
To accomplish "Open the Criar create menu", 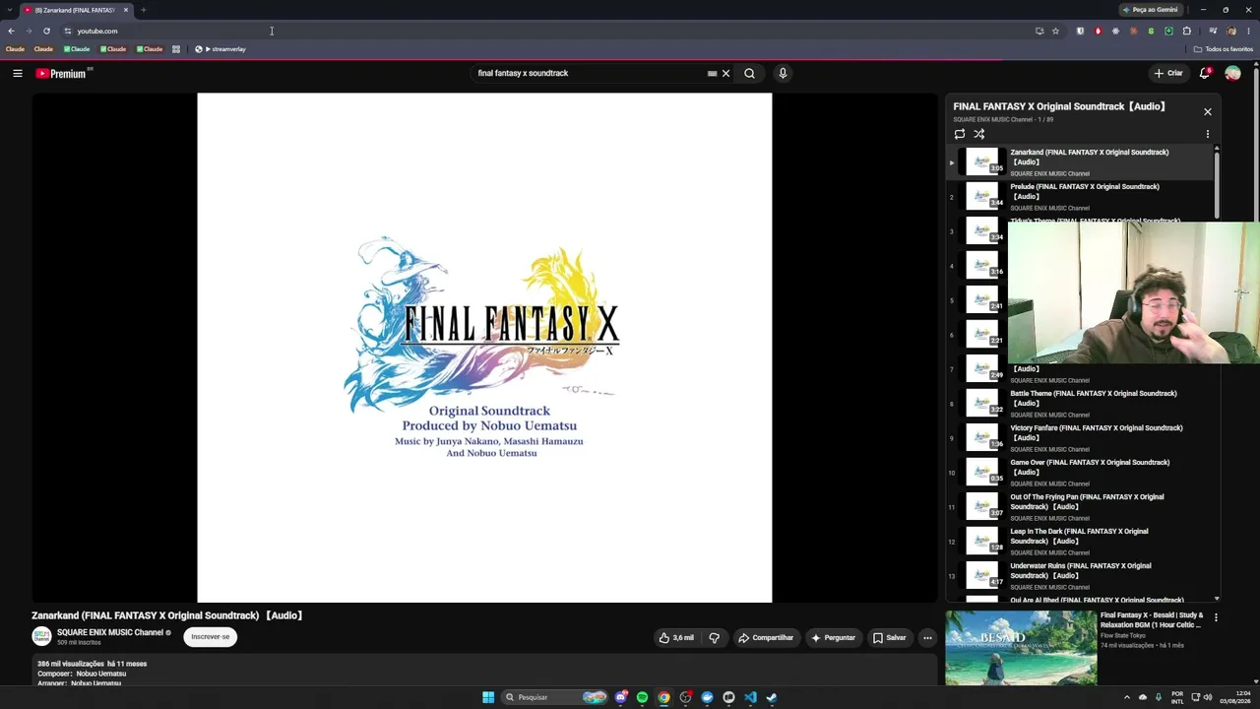I will pos(1168,73).
